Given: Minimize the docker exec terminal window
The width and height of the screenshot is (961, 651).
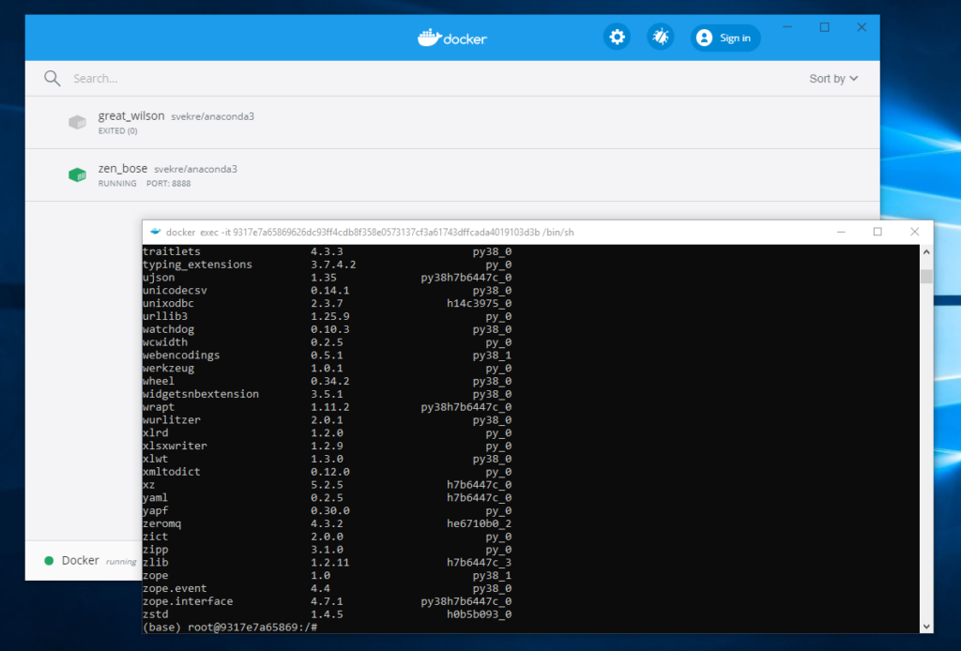Looking at the screenshot, I should [841, 232].
